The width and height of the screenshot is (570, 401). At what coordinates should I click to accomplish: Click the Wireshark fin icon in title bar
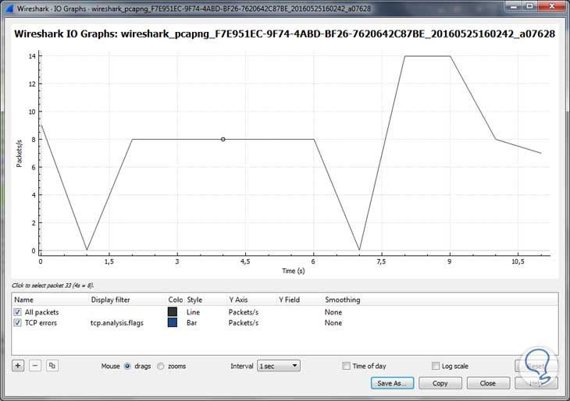point(9,8)
